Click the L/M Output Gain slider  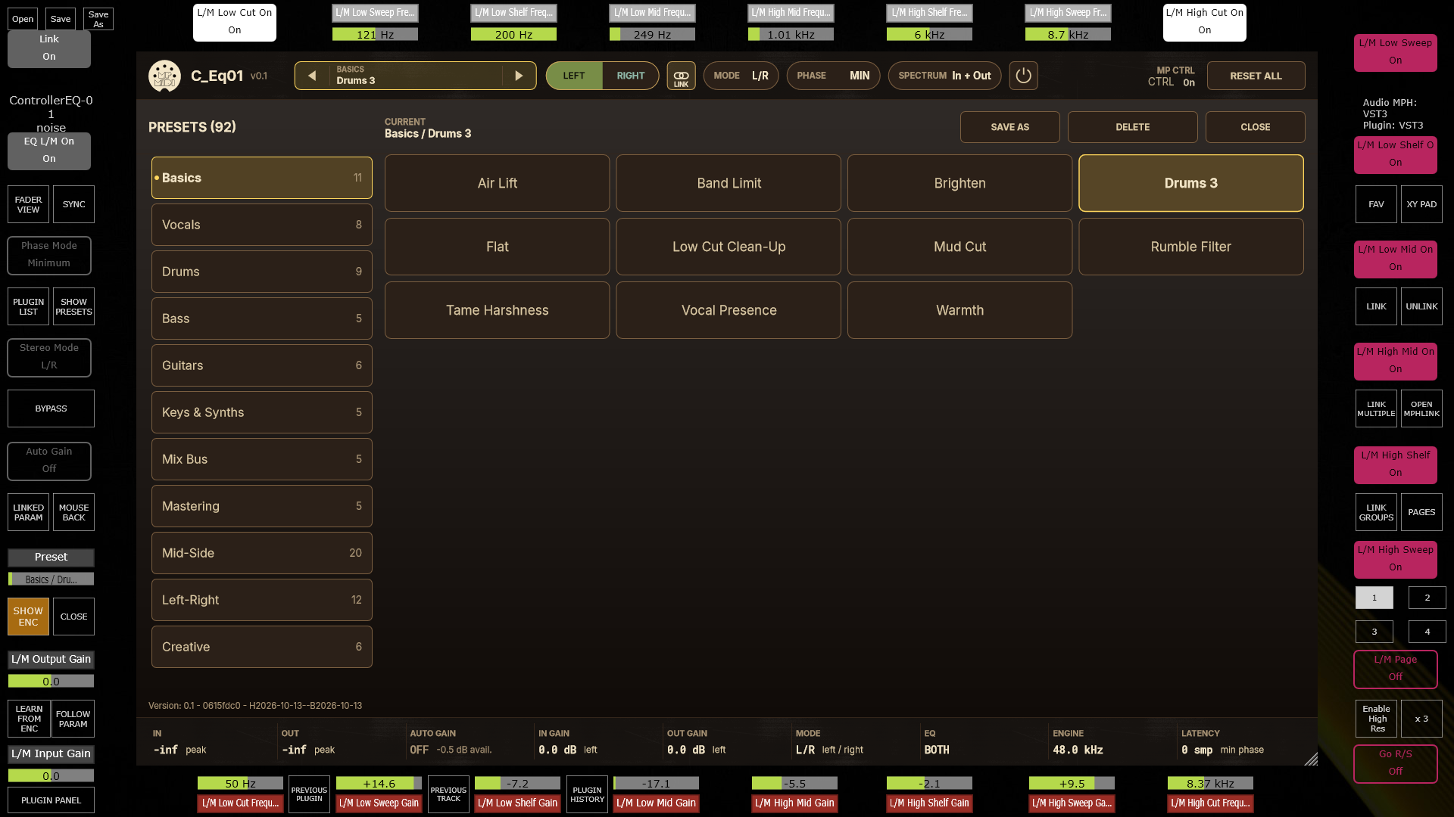tap(51, 682)
